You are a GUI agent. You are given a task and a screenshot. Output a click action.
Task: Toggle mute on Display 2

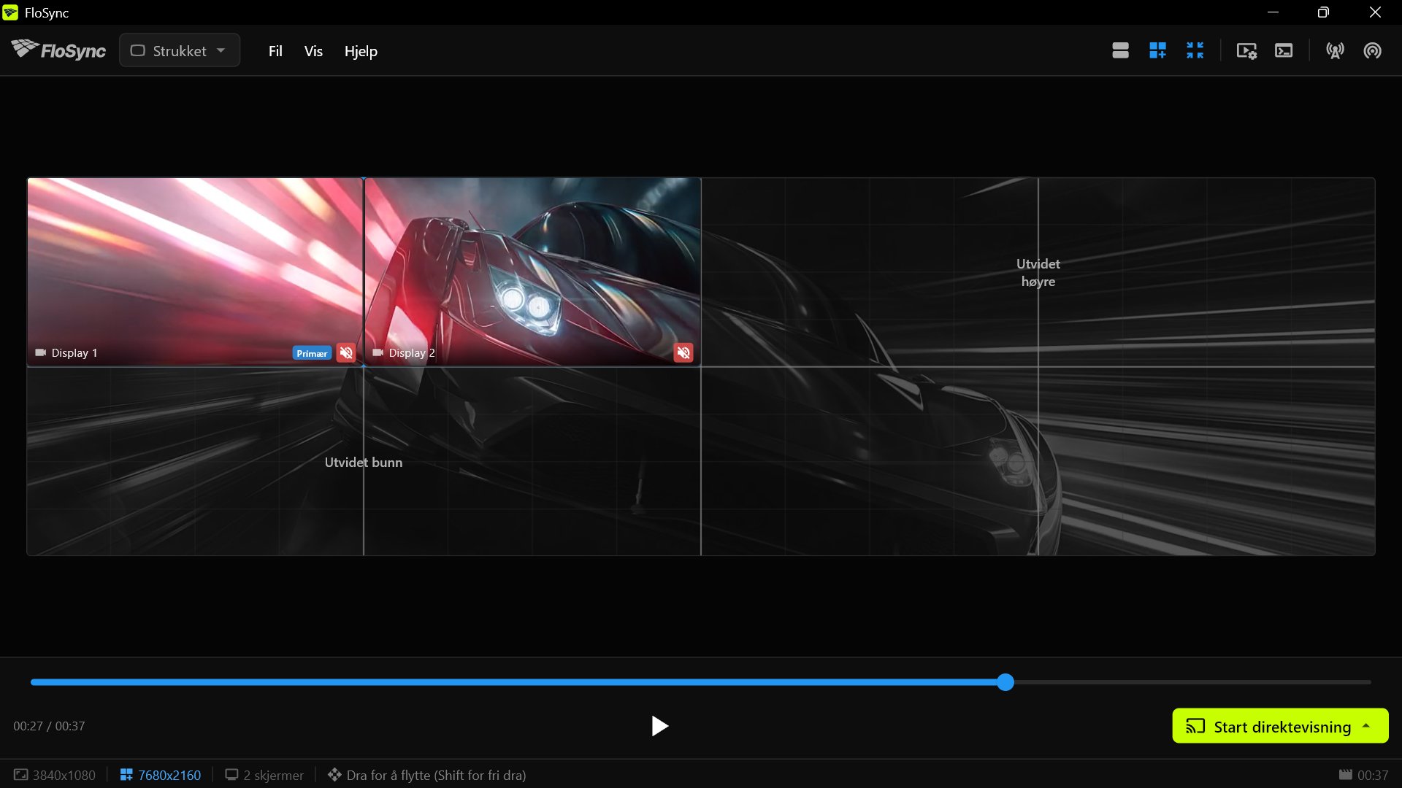click(x=683, y=353)
